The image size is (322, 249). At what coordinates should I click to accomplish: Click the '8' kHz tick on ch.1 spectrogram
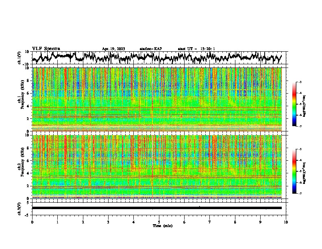click(28, 81)
